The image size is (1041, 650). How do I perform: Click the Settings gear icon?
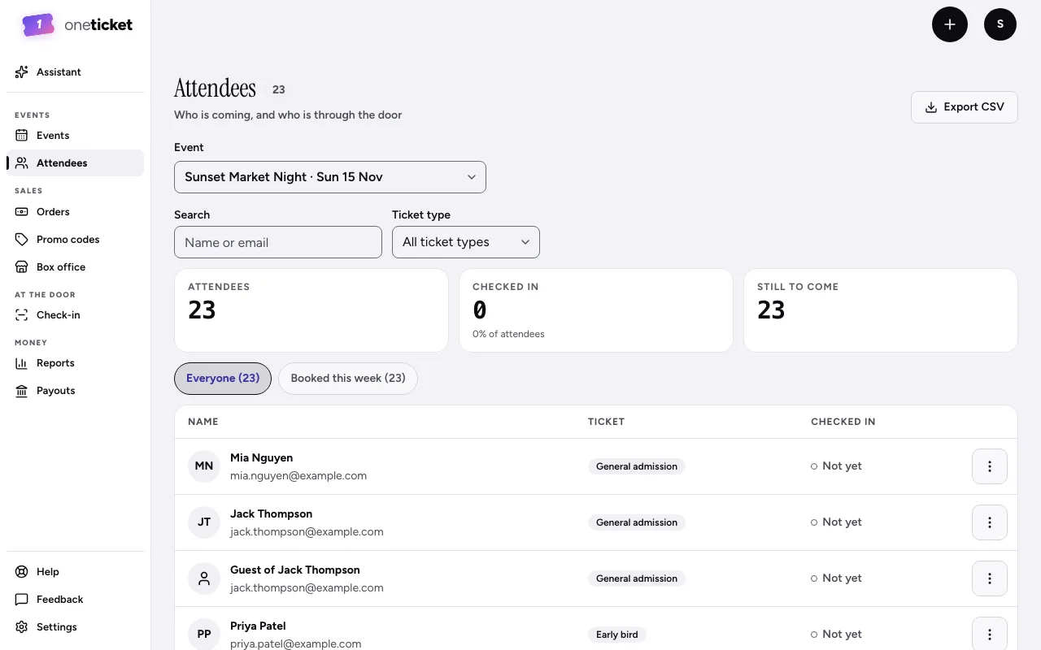point(22,627)
